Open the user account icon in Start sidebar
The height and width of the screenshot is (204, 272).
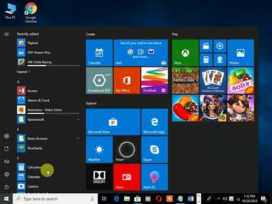(7, 136)
